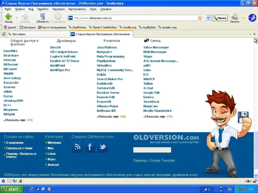Open О компании footer link
258x193 pixels.
[15, 143]
